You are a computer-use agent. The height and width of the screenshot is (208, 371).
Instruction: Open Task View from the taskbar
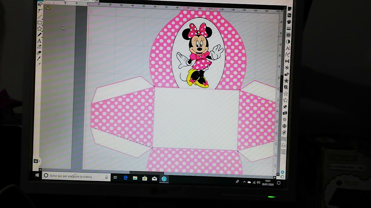[x=115, y=178]
